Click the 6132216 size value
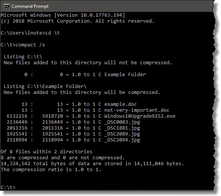 click(x=17, y=116)
